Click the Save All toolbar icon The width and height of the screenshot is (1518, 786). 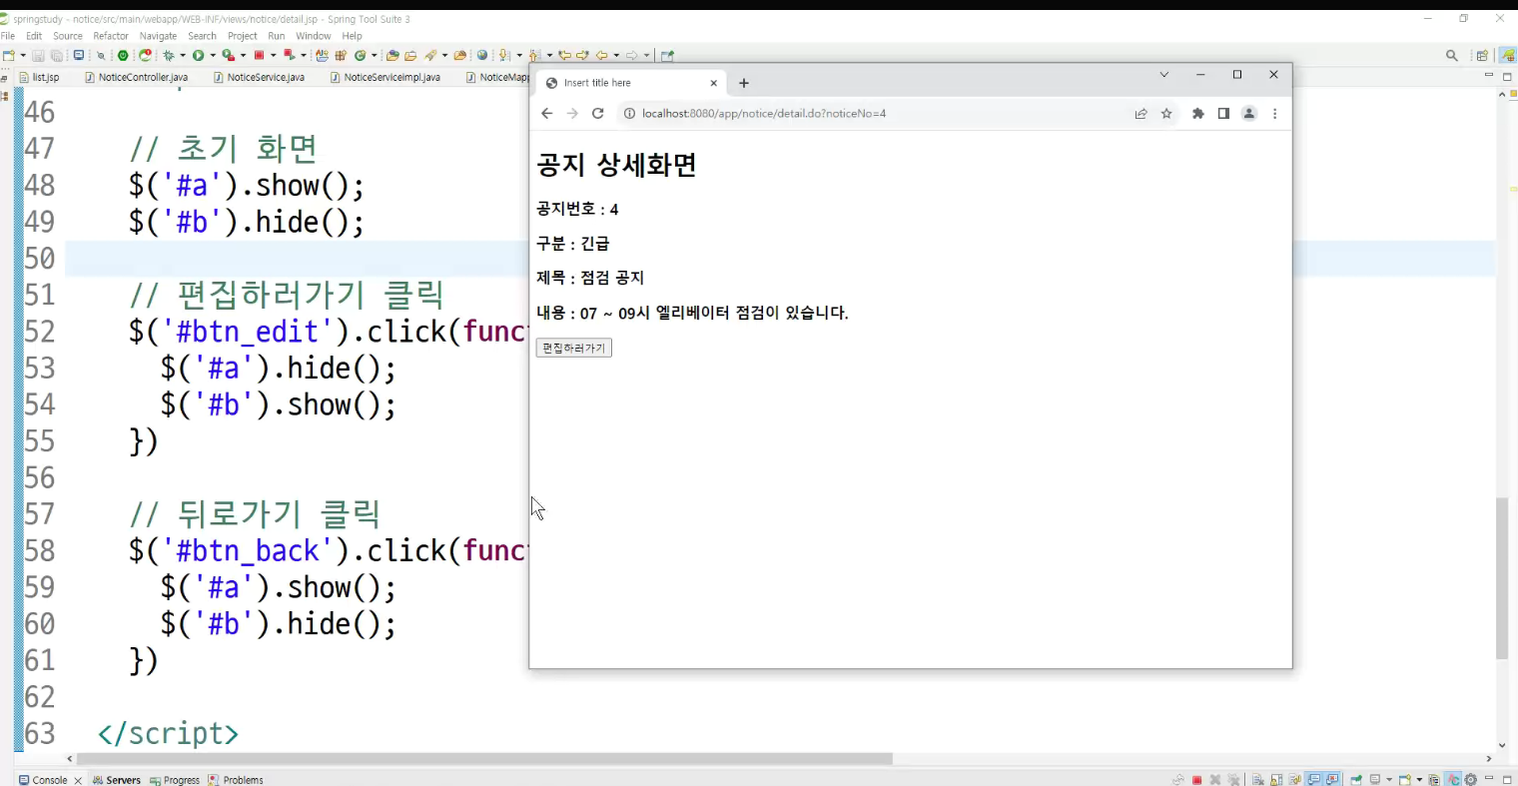[57, 56]
